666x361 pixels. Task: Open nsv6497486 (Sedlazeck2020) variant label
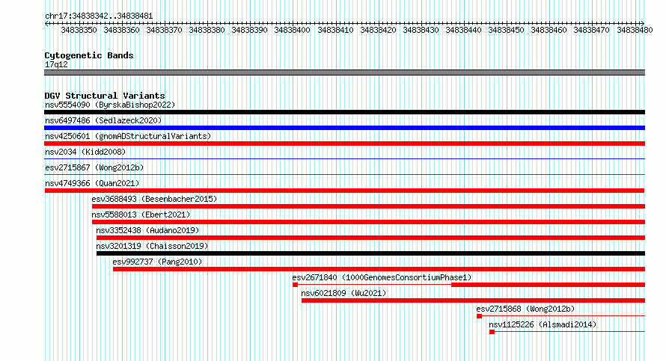103,120
